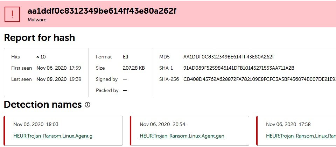Click the Hits value of about 10
The width and height of the screenshot is (336, 147).
[x=41, y=57]
